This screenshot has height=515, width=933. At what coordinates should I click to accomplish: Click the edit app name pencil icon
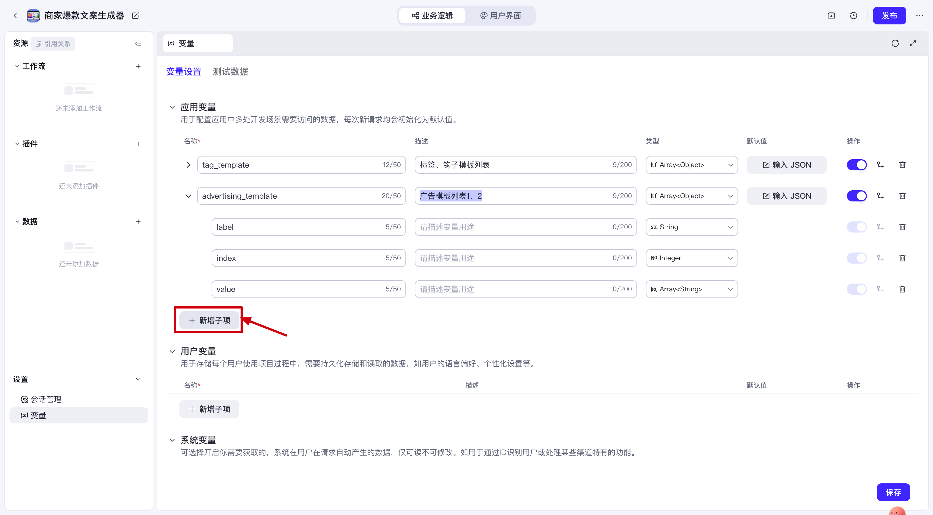click(x=136, y=16)
